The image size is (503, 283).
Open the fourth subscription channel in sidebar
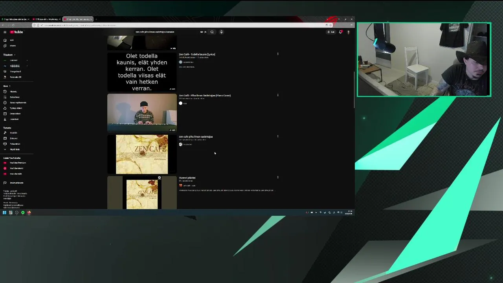(15, 77)
